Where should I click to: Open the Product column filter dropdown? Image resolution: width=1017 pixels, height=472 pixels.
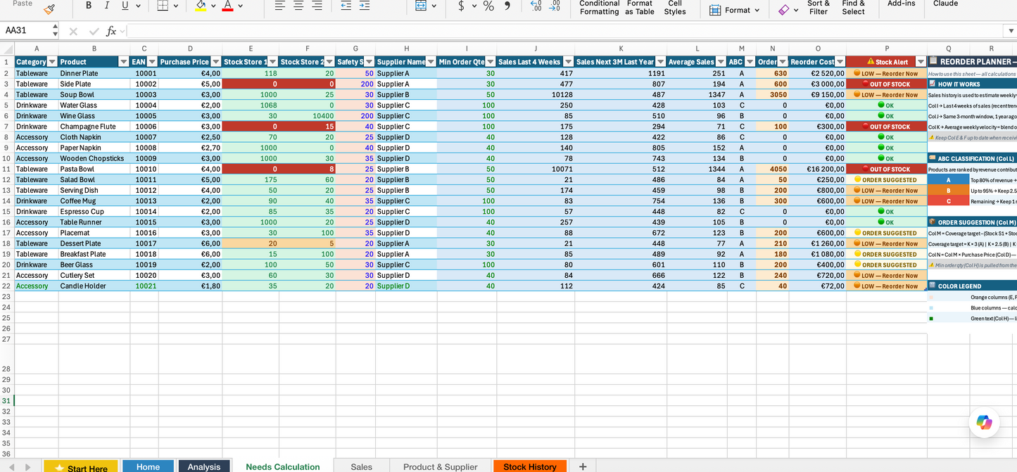pyautogui.click(x=124, y=62)
